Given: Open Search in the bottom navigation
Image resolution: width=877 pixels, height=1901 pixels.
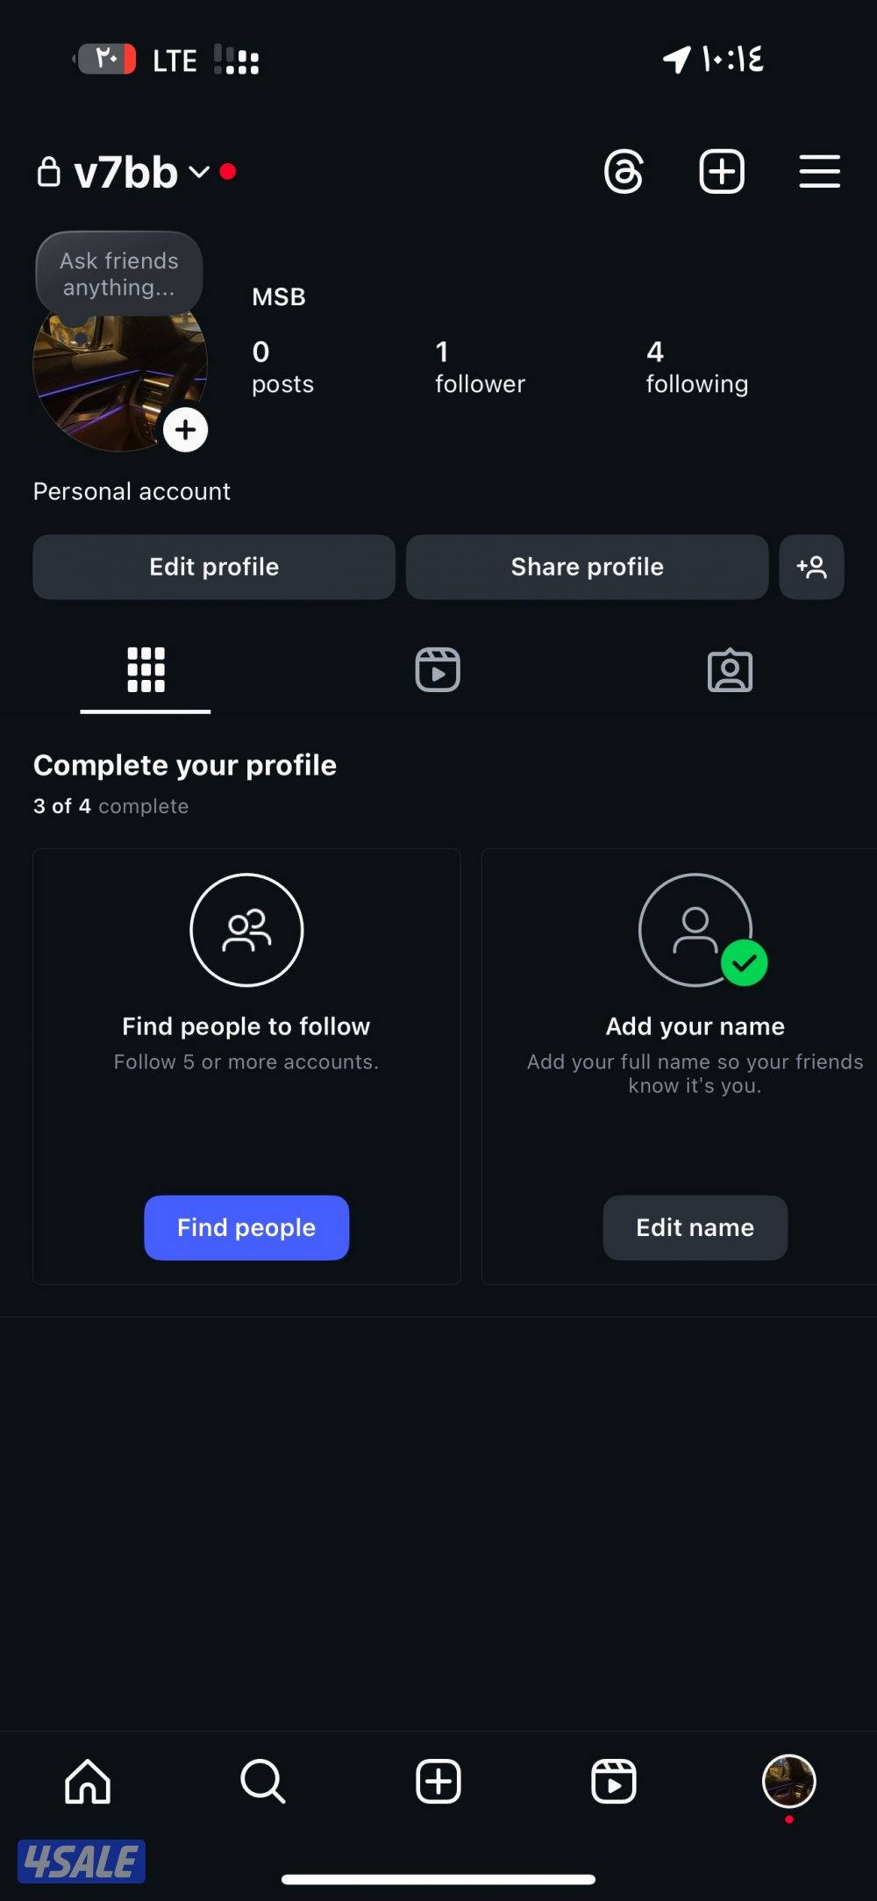Looking at the screenshot, I should click(263, 1782).
